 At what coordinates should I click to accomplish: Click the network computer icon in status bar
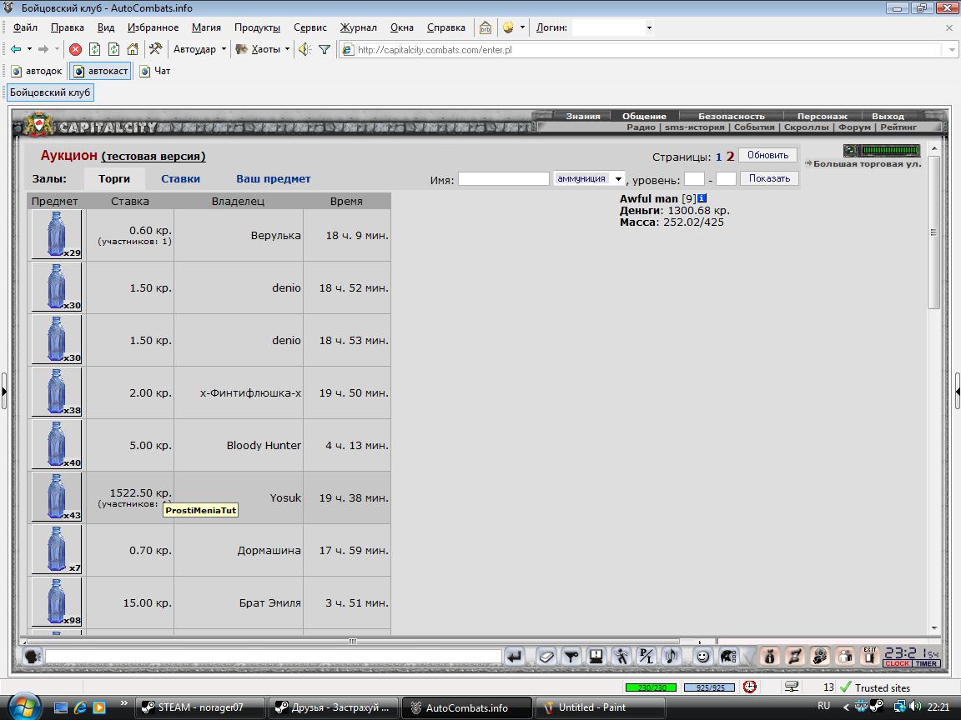tap(791, 687)
